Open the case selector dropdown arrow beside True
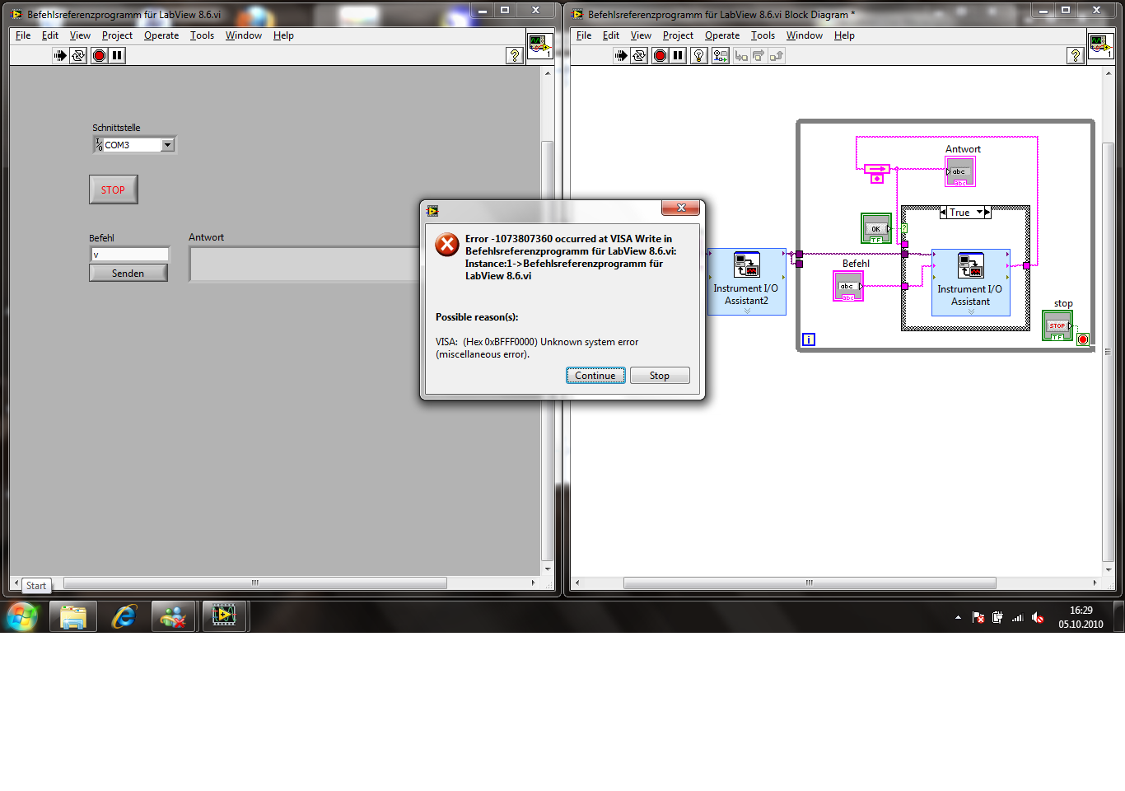The width and height of the screenshot is (1125, 791). 979,212
